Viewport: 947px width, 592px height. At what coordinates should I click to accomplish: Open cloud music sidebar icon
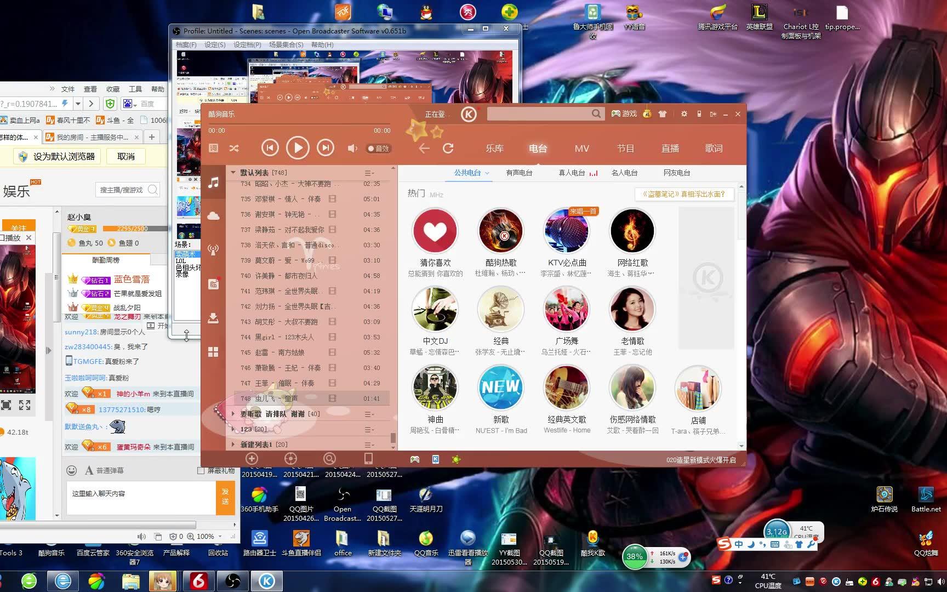[x=213, y=216]
